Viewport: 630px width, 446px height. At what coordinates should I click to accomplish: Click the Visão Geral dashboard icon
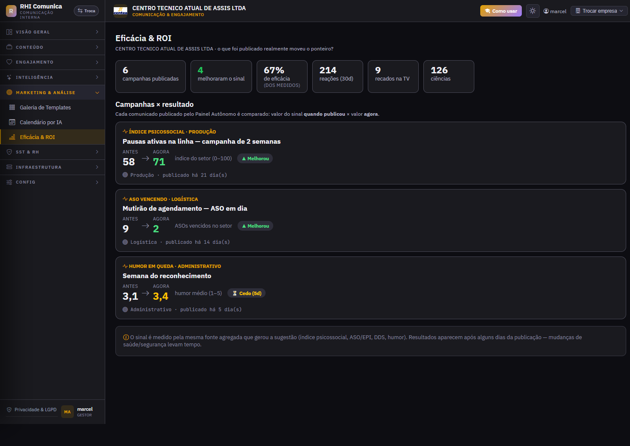(9, 32)
